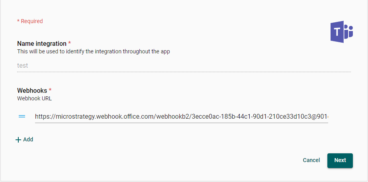
Task: Click the "Webhook URL" sublabel
Action: click(34, 98)
